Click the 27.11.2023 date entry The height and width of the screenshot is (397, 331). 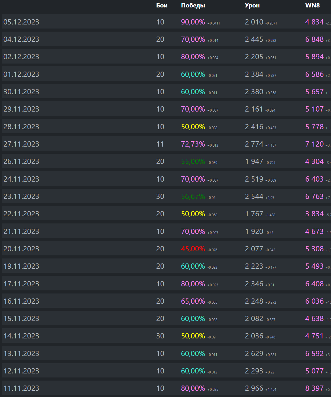21,144
